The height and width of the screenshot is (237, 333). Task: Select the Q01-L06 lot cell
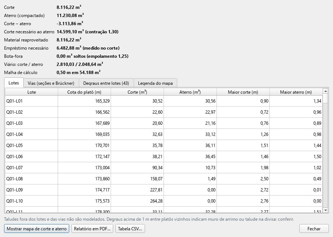click(x=31, y=156)
